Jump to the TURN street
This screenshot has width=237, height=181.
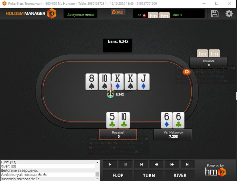(149, 175)
